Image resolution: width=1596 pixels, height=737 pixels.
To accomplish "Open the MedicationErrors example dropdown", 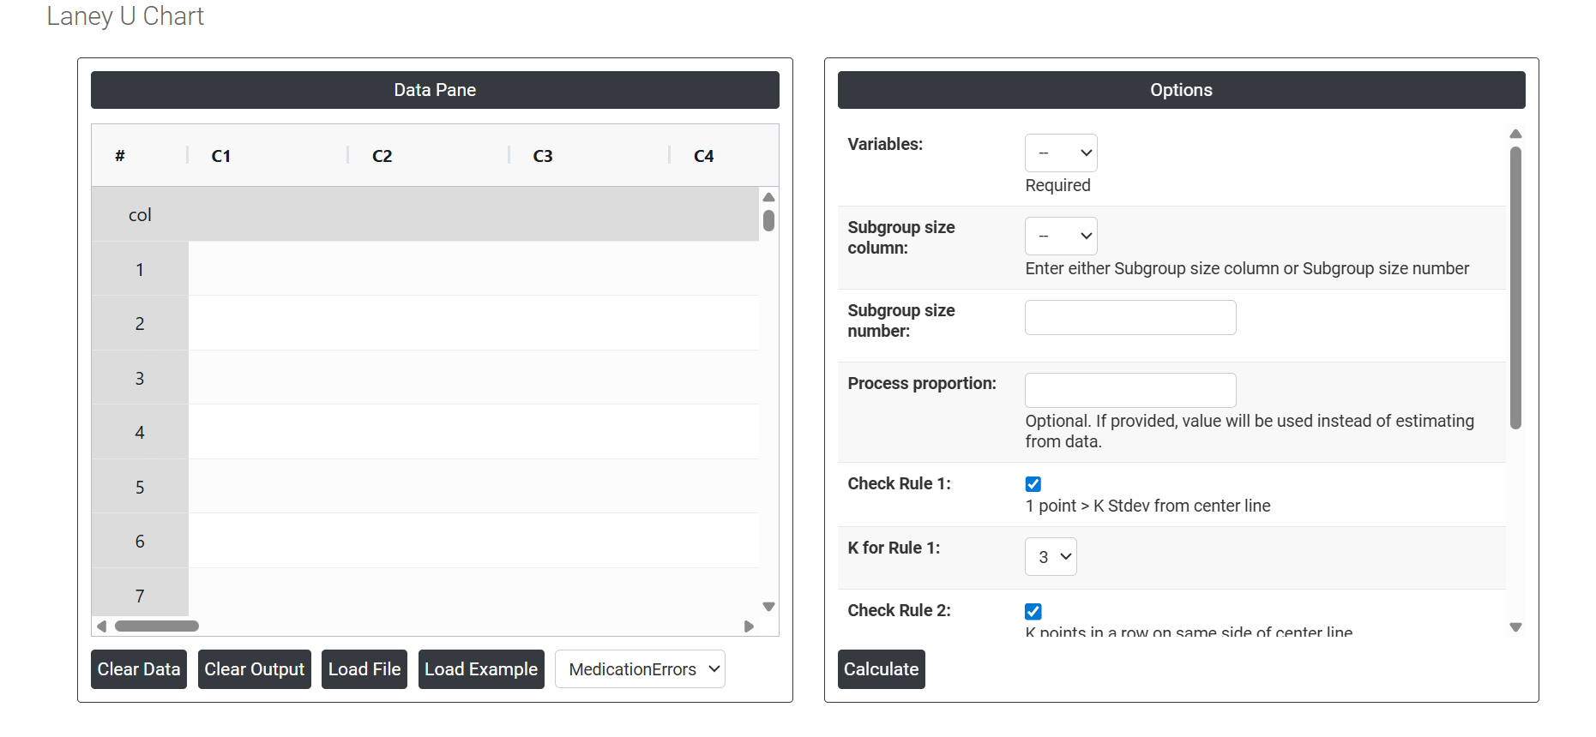I will 640,669.
